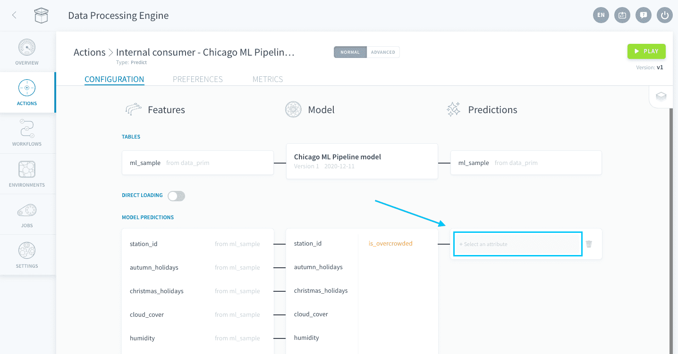Click the Type: Predict label

point(131,62)
